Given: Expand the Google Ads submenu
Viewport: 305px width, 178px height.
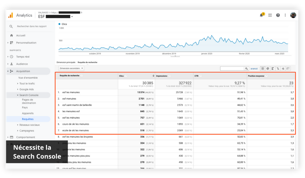Looking at the screenshot, I should point(18,89).
